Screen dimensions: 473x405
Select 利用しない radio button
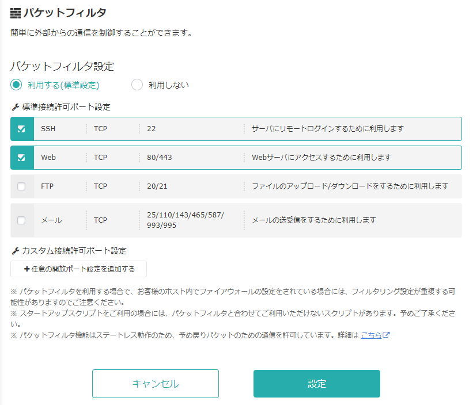[137, 85]
